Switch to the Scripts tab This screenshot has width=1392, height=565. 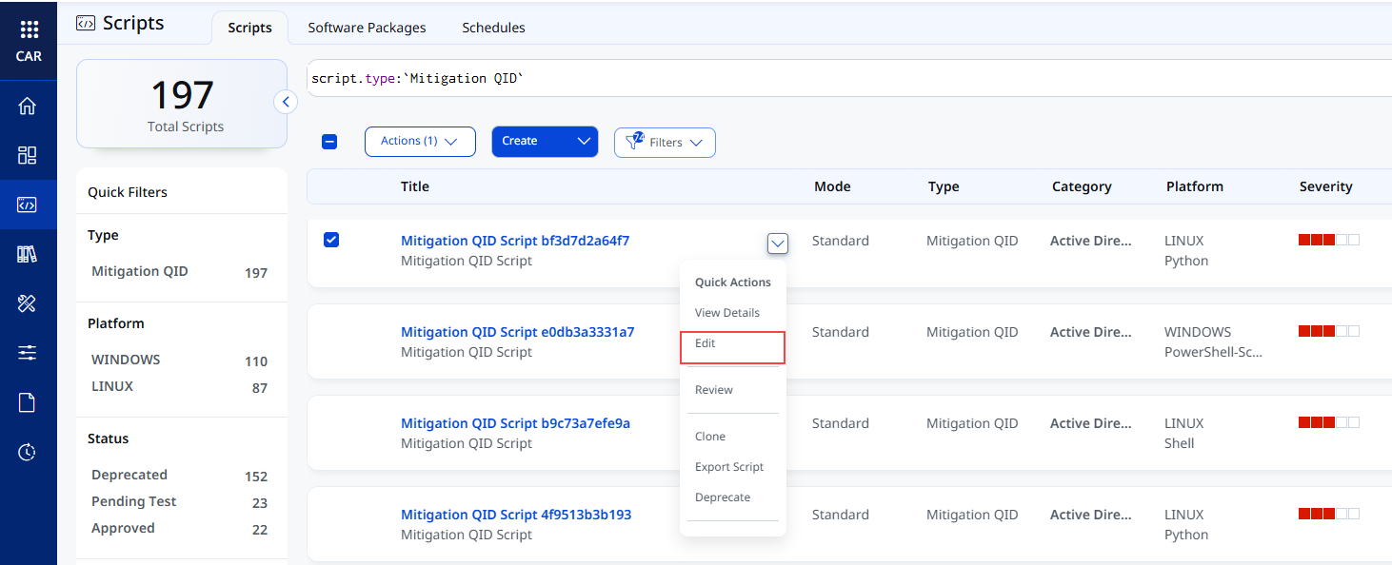(x=249, y=28)
